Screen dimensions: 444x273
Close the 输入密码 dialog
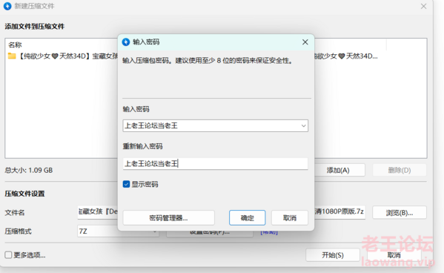pyautogui.click(x=305, y=42)
